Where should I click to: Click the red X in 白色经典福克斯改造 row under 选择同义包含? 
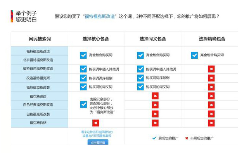(155, 105)
